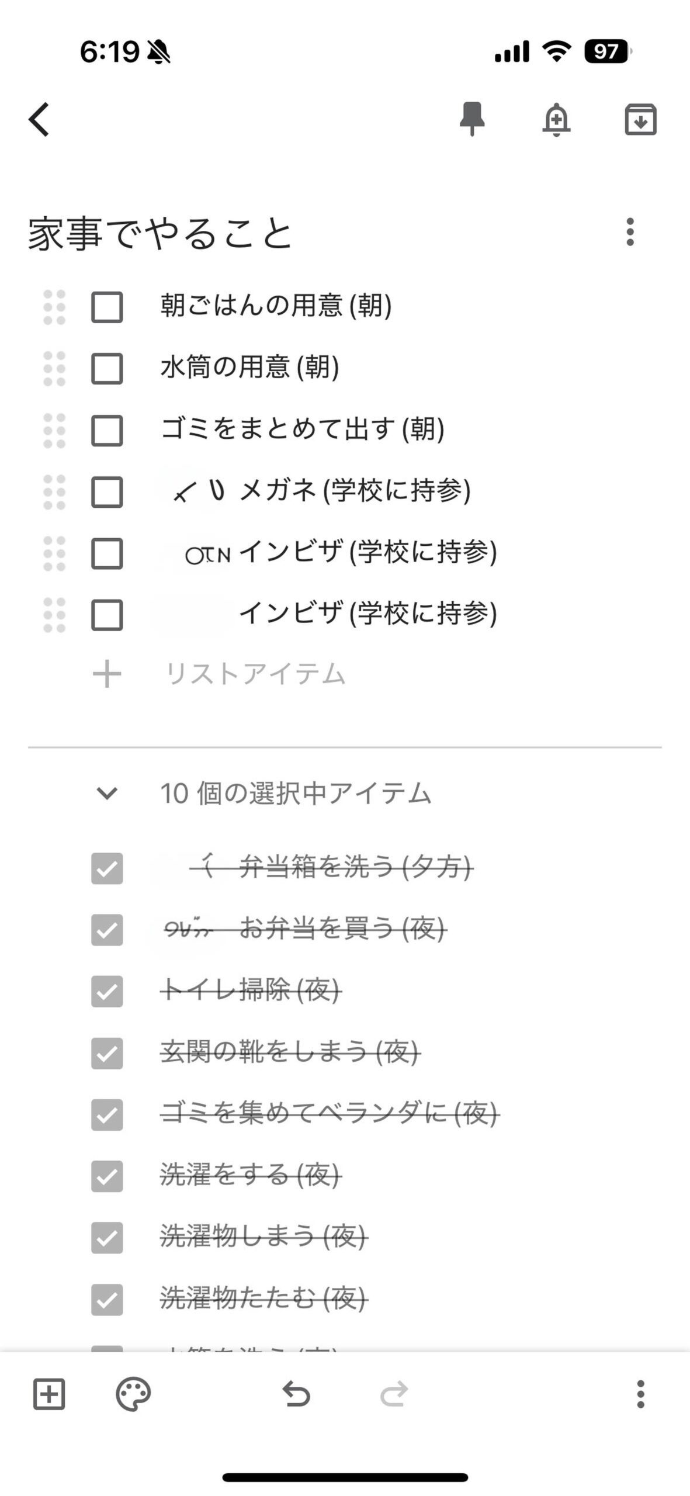Screen dimensions: 690x1496
Task: Collapse the 10 個の選択中アイテム section
Action: click(107, 794)
